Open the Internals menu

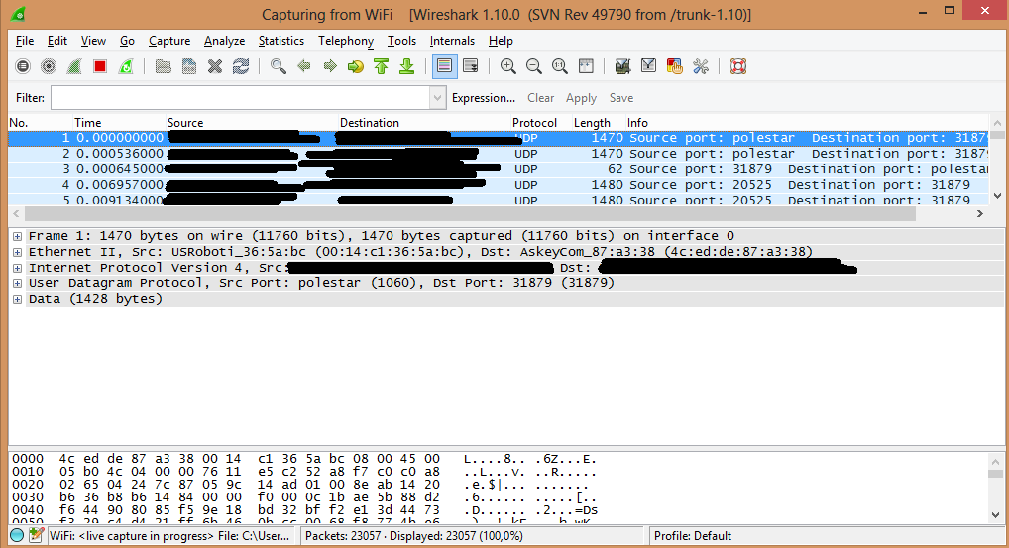click(x=452, y=41)
